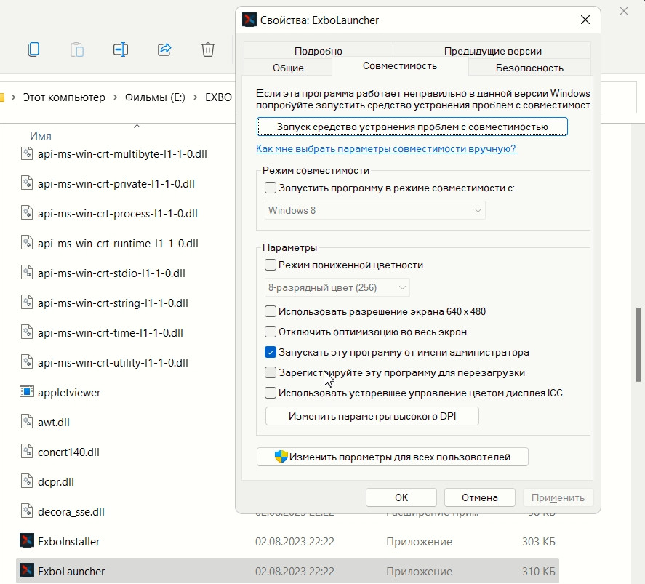Click the decora_sse.dll file icon
This screenshot has width=645, height=584.
[x=27, y=511]
